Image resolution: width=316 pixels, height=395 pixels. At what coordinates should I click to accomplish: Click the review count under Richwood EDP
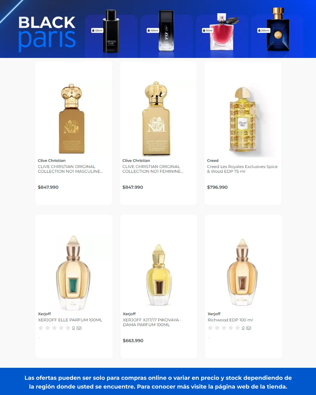point(246,328)
